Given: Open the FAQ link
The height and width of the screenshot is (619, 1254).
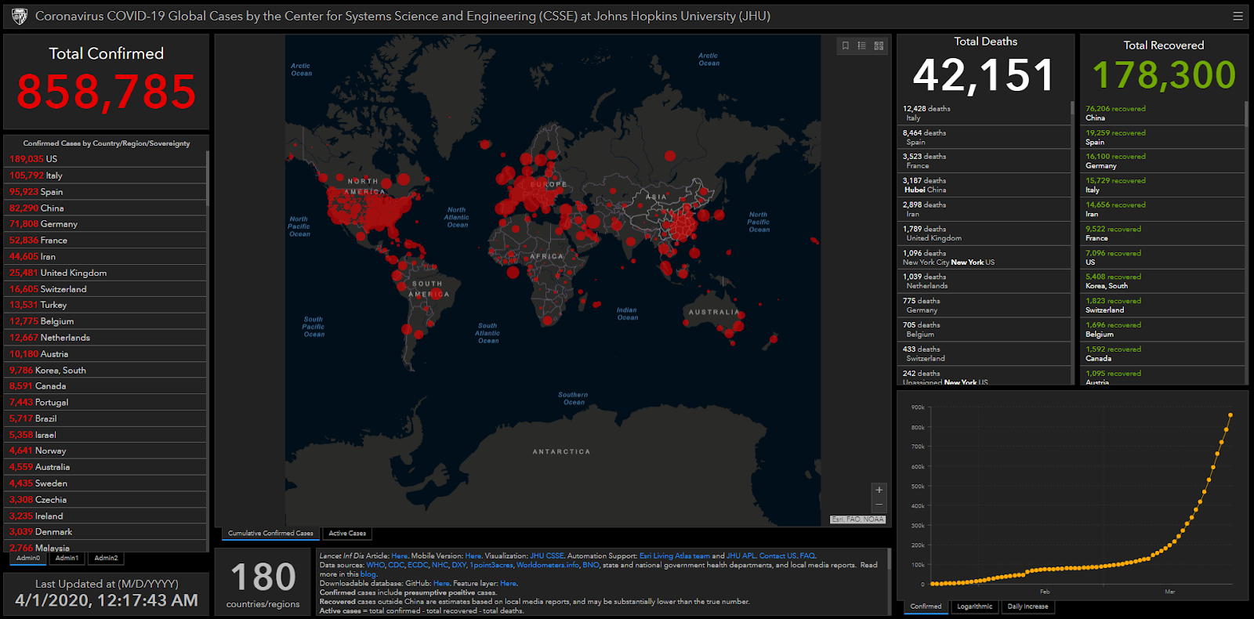Looking at the screenshot, I should pyautogui.click(x=807, y=556).
